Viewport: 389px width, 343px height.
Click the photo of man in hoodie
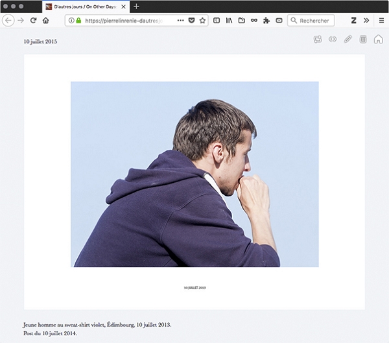click(x=194, y=174)
